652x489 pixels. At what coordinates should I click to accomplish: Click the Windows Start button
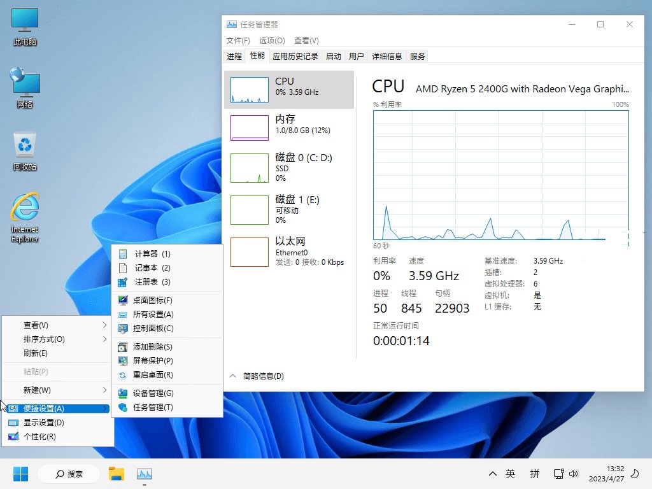[x=20, y=474]
